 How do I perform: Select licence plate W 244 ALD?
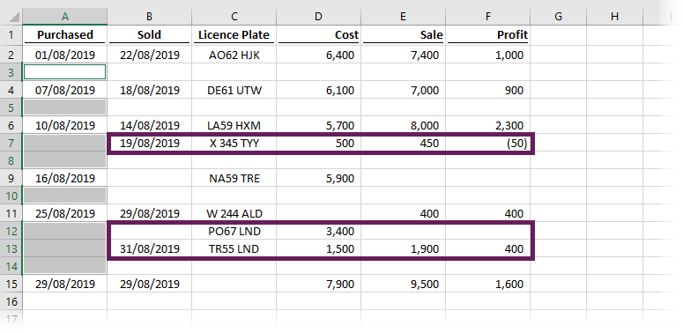coord(234,214)
